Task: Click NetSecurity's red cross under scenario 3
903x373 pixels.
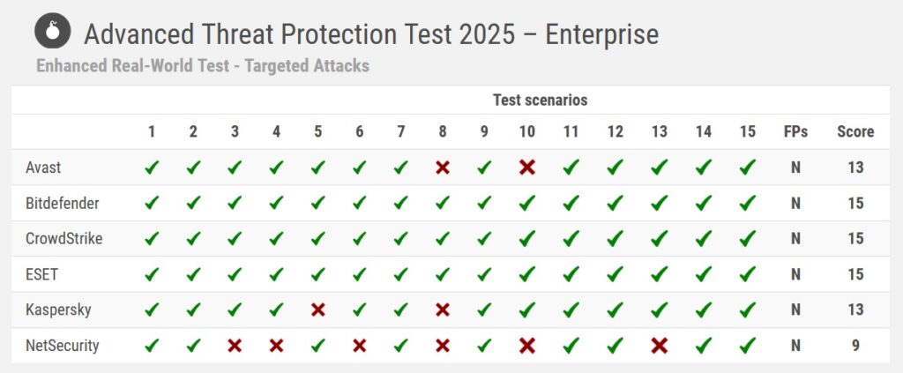Action: [x=235, y=346]
